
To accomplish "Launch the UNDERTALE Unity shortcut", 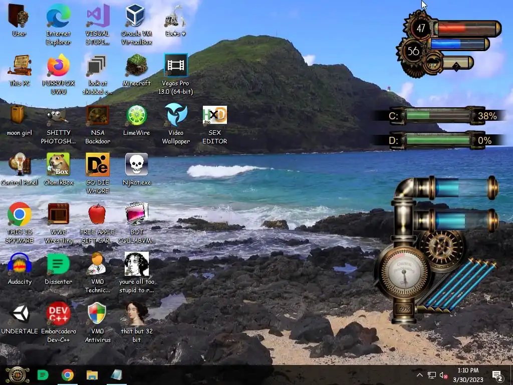I will (20, 318).
